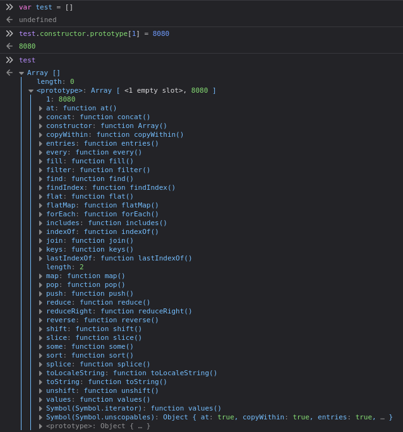403x432 pixels.
Task: Select the prototype 'length: 2' property
Action: point(64,267)
